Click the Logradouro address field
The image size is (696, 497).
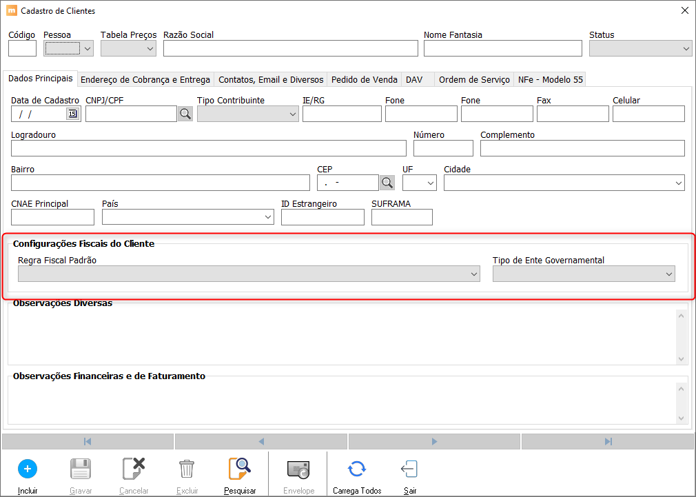208,148
